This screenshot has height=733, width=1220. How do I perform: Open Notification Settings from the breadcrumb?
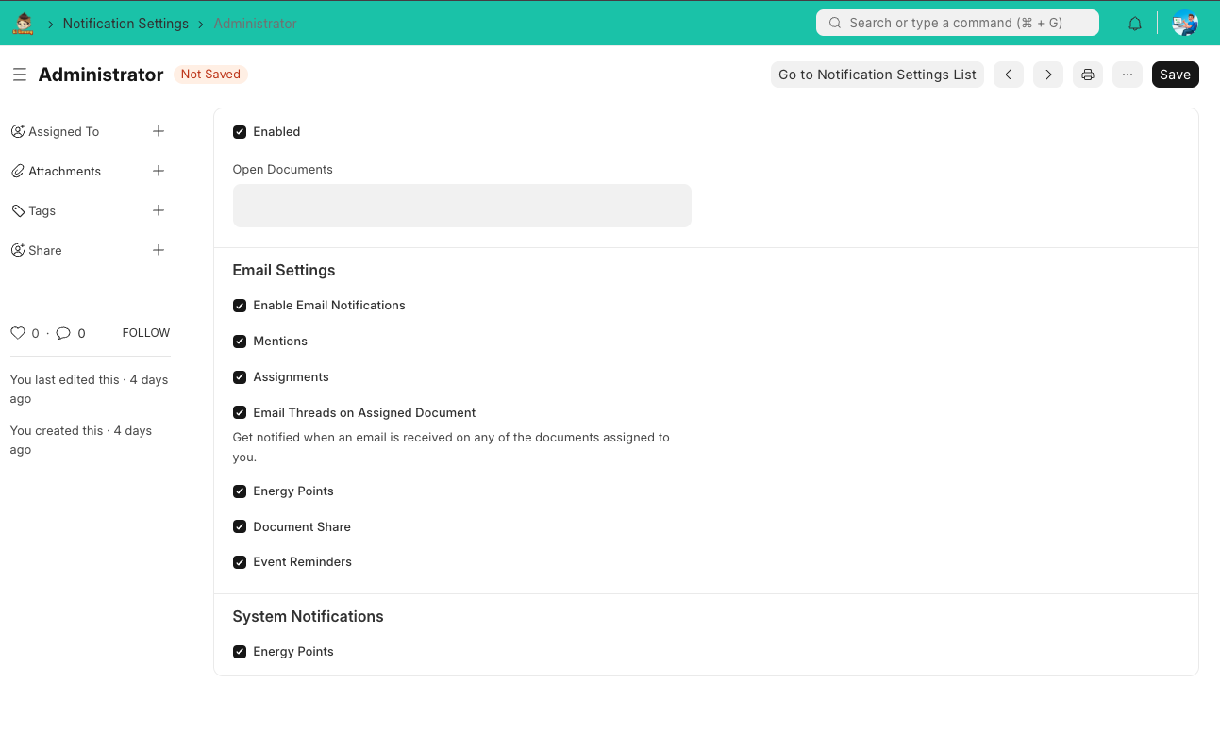coord(125,23)
